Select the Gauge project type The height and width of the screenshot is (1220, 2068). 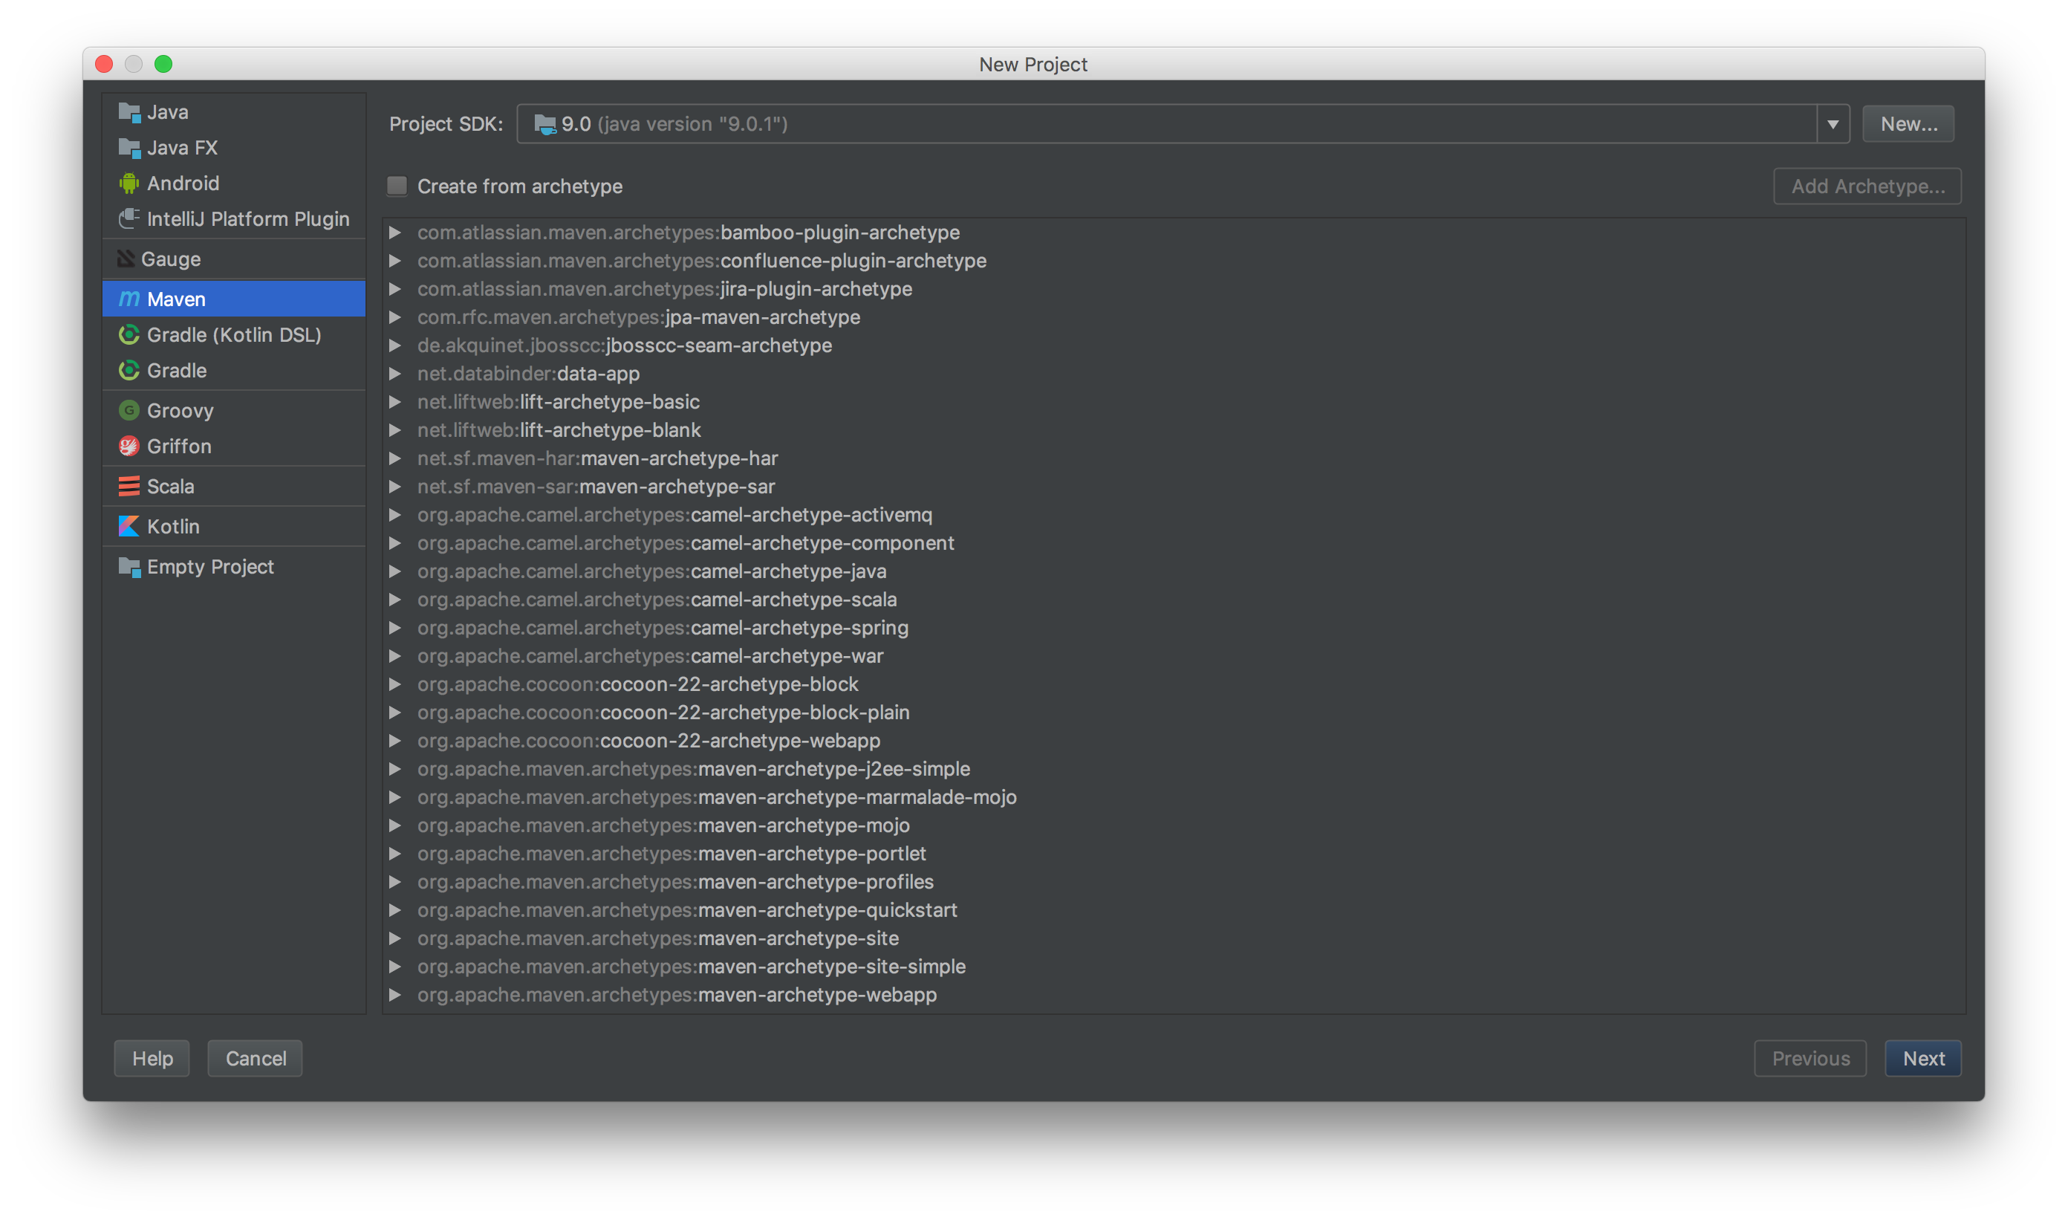tap(171, 259)
